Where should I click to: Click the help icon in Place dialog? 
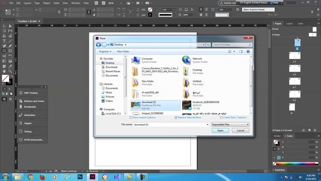coord(248,51)
